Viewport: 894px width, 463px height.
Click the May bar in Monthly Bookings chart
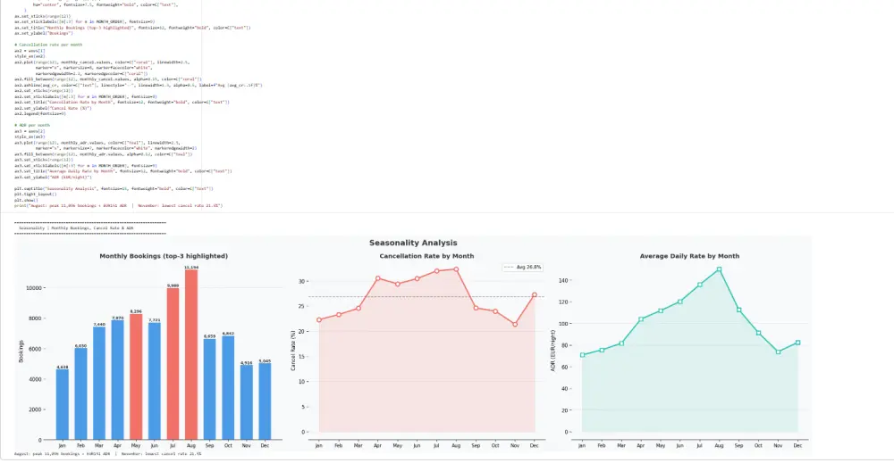pos(136,376)
